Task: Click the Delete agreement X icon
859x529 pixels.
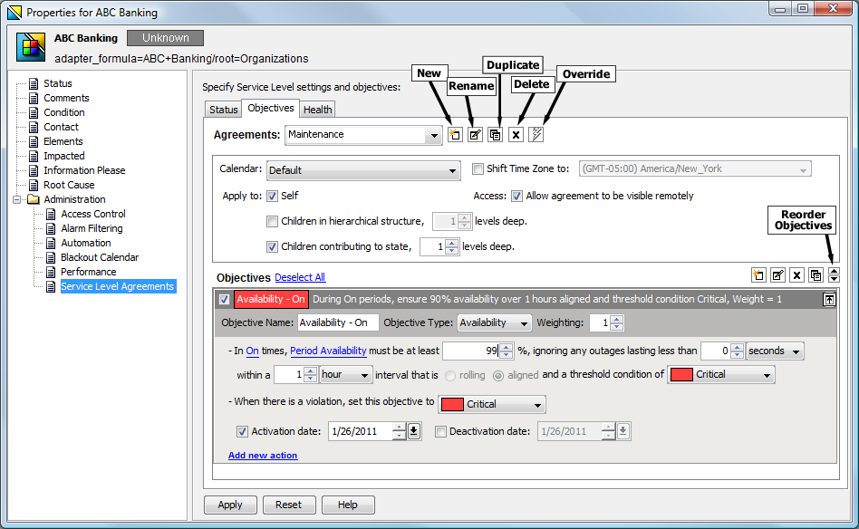Action: (516, 135)
